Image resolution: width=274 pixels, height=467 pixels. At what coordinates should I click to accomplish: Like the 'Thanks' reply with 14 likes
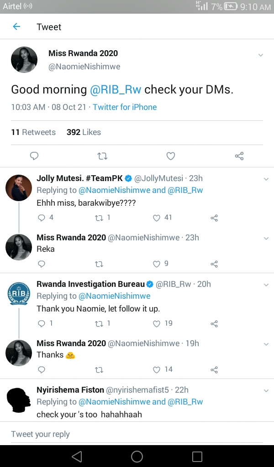pyautogui.click(x=157, y=370)
